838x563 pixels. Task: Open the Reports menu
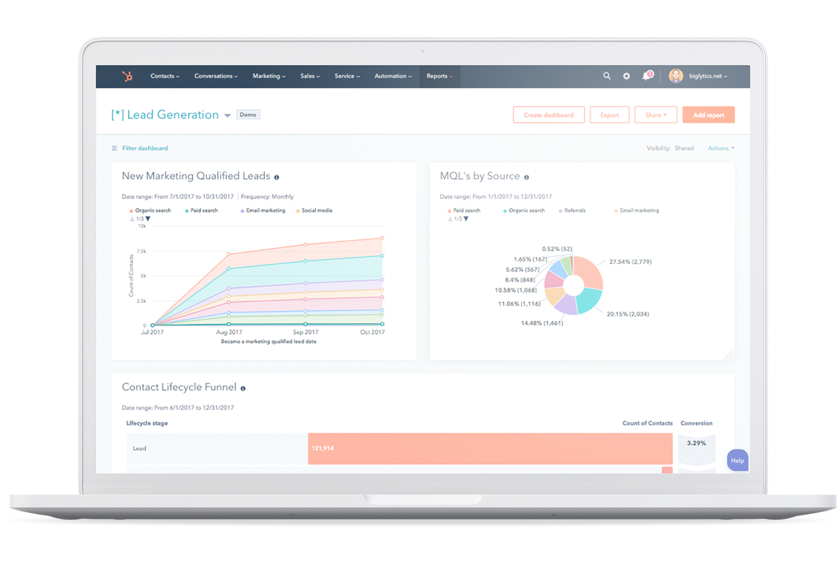point(440,76)
